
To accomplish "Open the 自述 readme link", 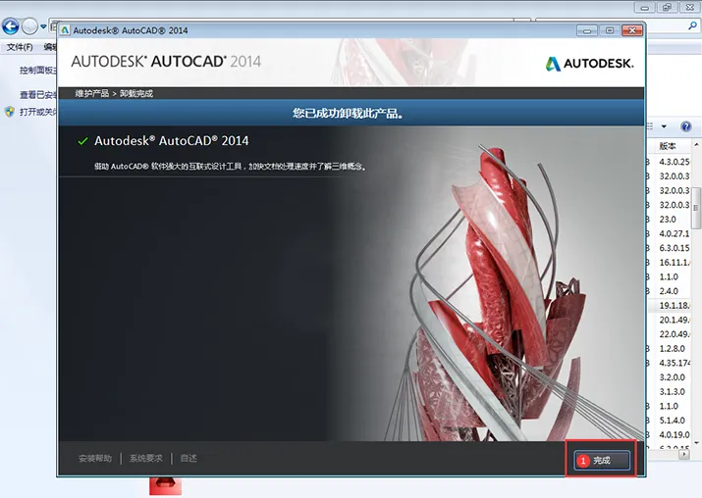I will [x=189, y=458].
